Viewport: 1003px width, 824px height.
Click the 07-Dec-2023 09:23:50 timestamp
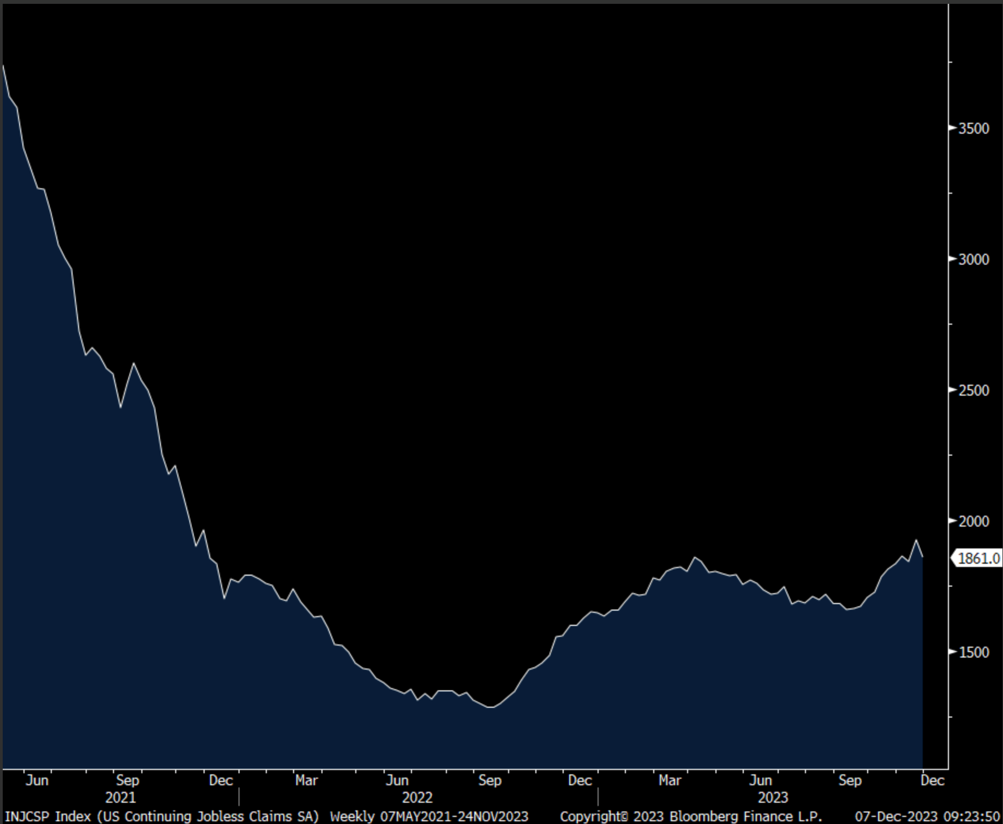[x=927, y=816]
